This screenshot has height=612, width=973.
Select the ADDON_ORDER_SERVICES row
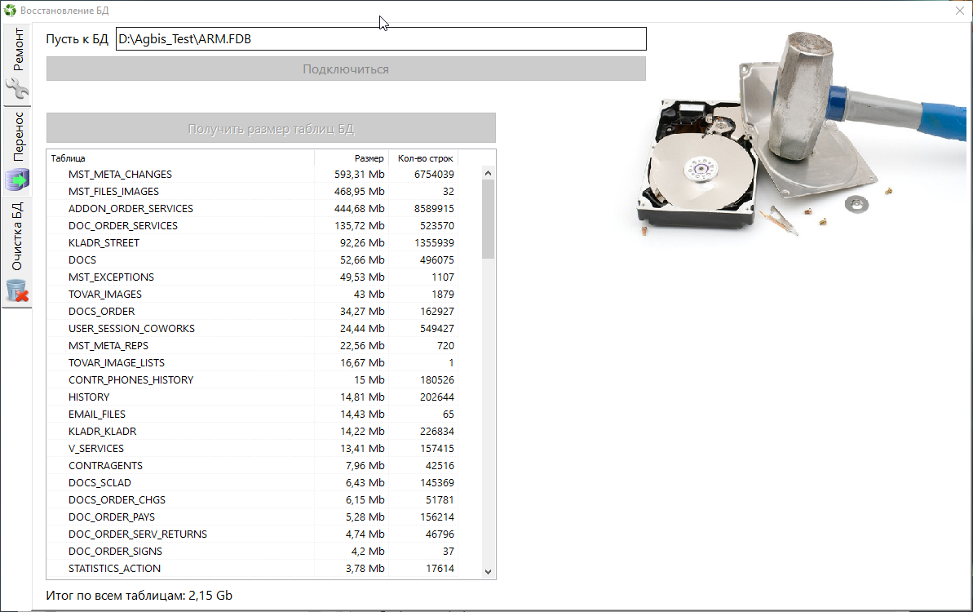(x=252, y=209)
